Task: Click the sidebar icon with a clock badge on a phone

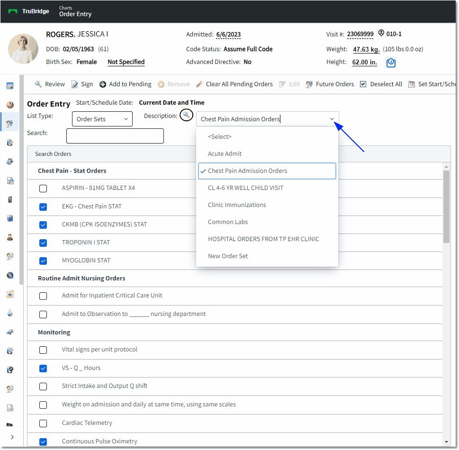Action: click(x=10, y=351)
